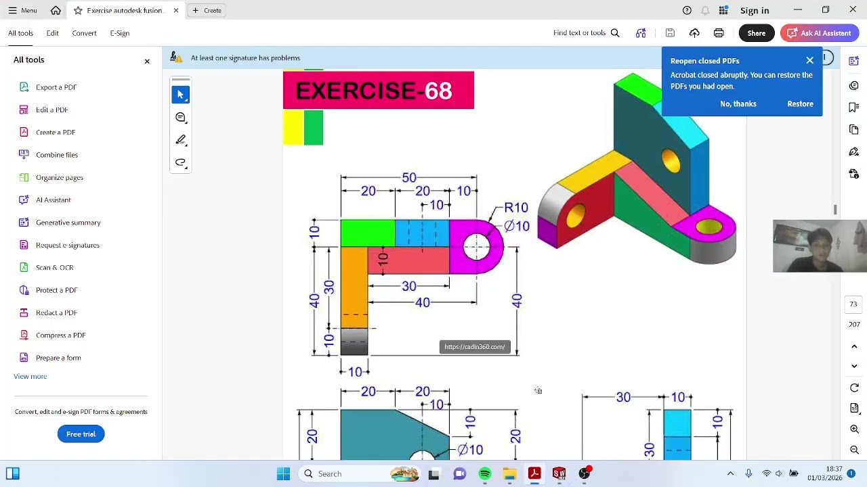
Task: Open the Help question mark icon
Action: click(x=687, y=10)
